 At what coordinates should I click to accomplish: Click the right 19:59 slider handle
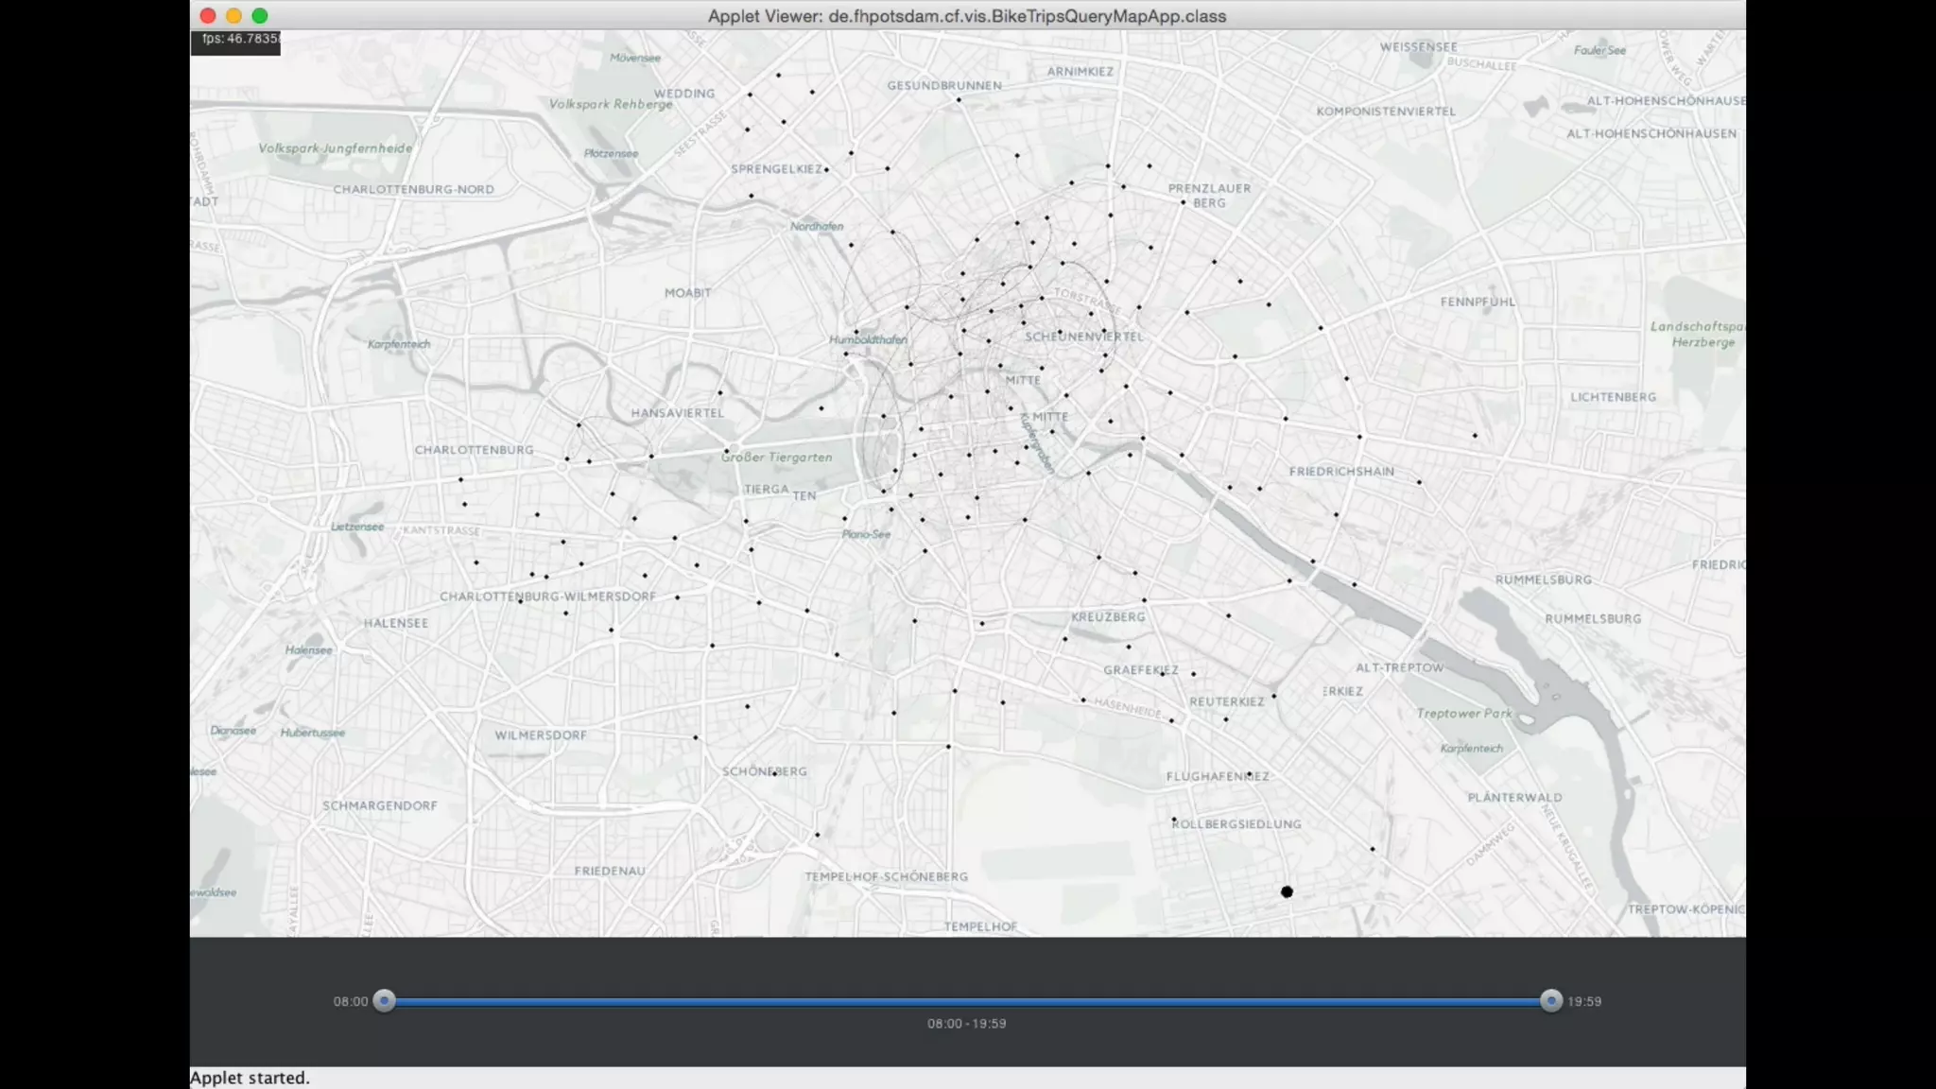coord(1550,1001)
